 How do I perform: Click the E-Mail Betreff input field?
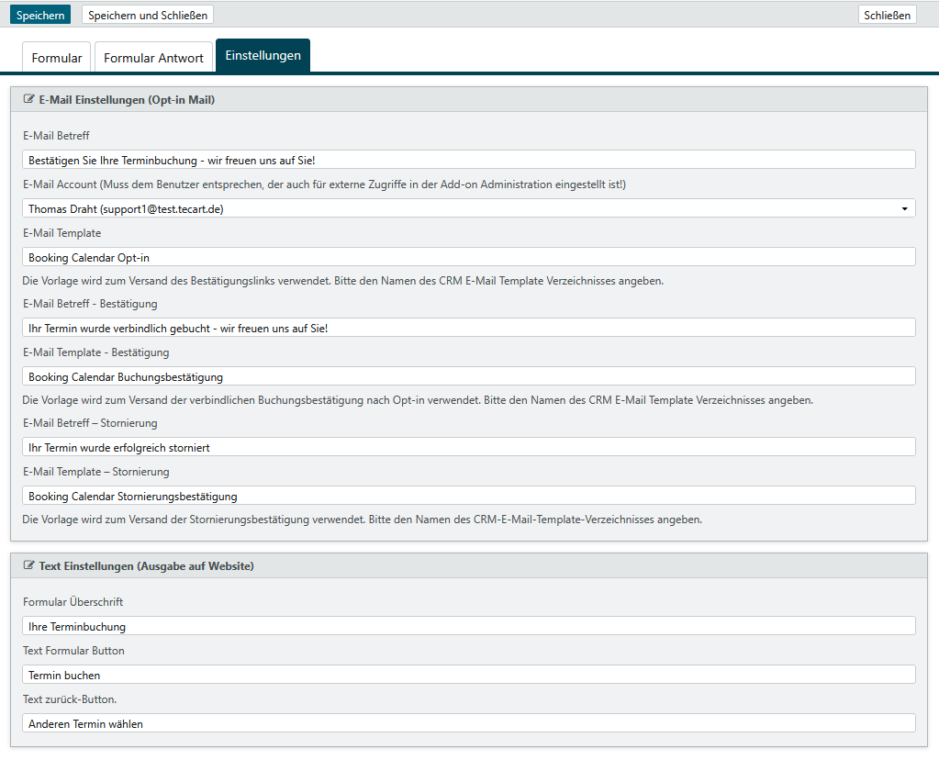[x=468, y=160]
